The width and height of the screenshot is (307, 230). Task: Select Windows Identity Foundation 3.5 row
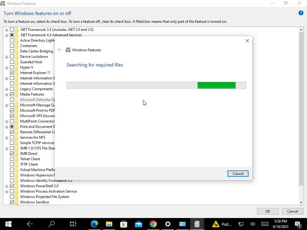[46, 181]
